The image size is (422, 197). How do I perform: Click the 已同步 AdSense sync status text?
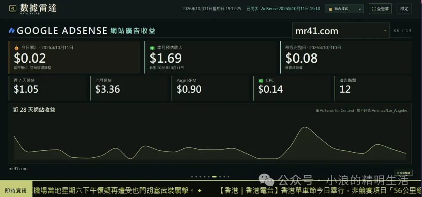click(x=283, y=9)
